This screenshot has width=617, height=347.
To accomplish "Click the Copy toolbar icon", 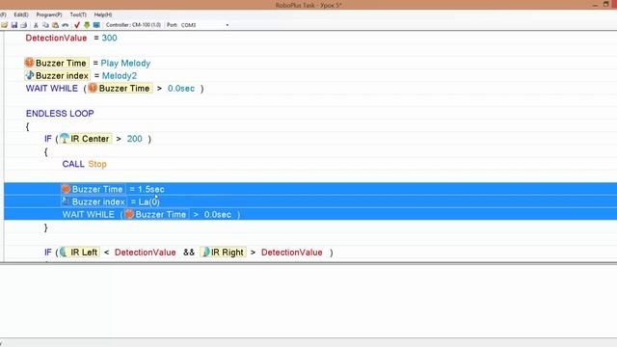I will coord(45,25).
